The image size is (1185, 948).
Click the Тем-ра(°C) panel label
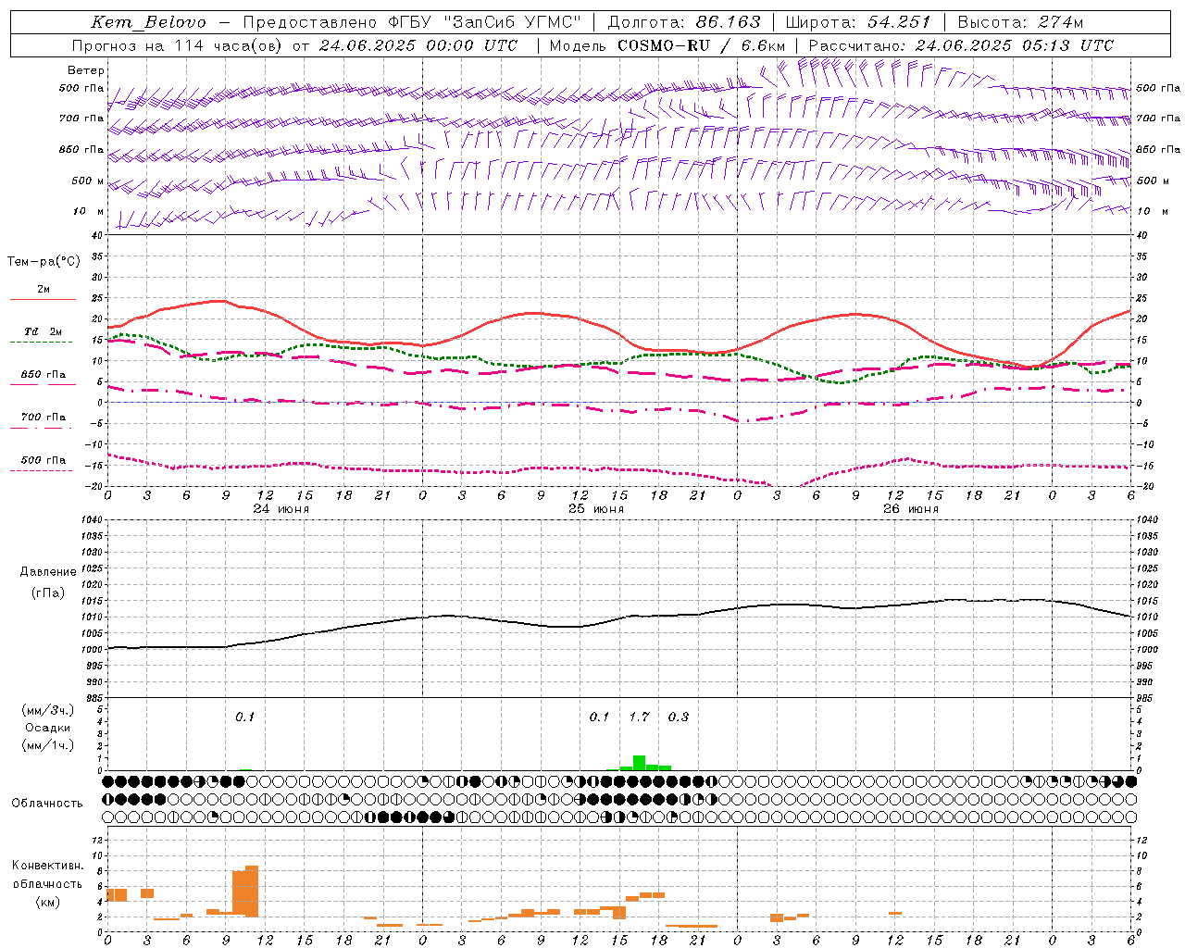(x=44, y=262)
